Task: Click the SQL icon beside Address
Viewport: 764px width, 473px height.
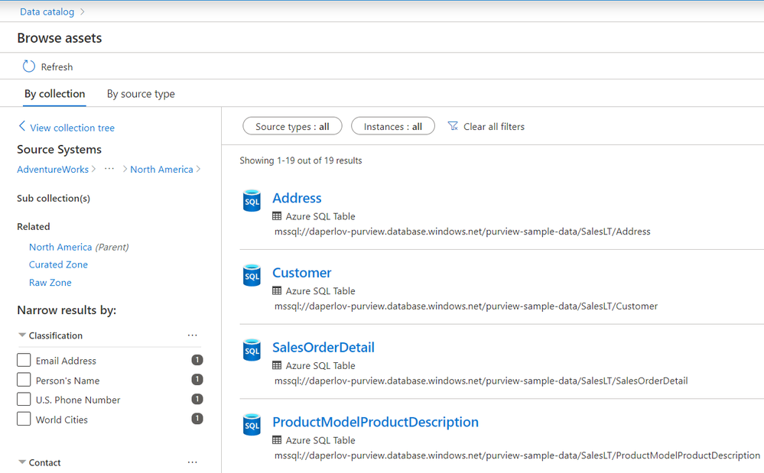Action: coord(252,200)
